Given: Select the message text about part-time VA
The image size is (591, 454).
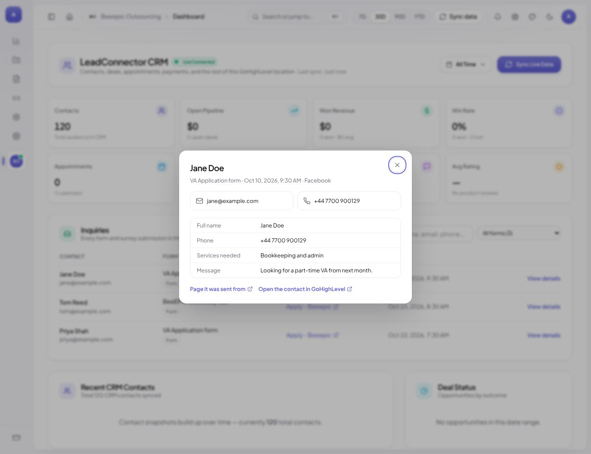Looking at the screenshot, I should [316, 271].
